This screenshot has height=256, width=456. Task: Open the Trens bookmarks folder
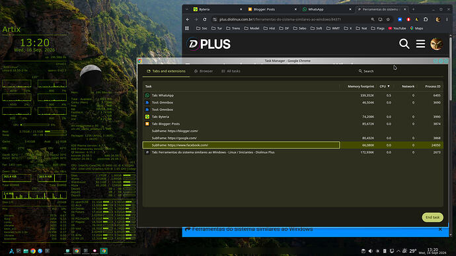coord(233,28)
